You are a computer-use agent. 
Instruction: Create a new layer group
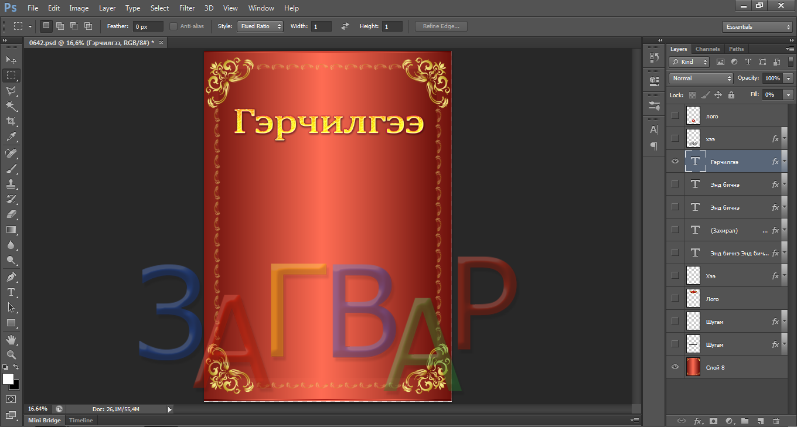pos(745,421)
